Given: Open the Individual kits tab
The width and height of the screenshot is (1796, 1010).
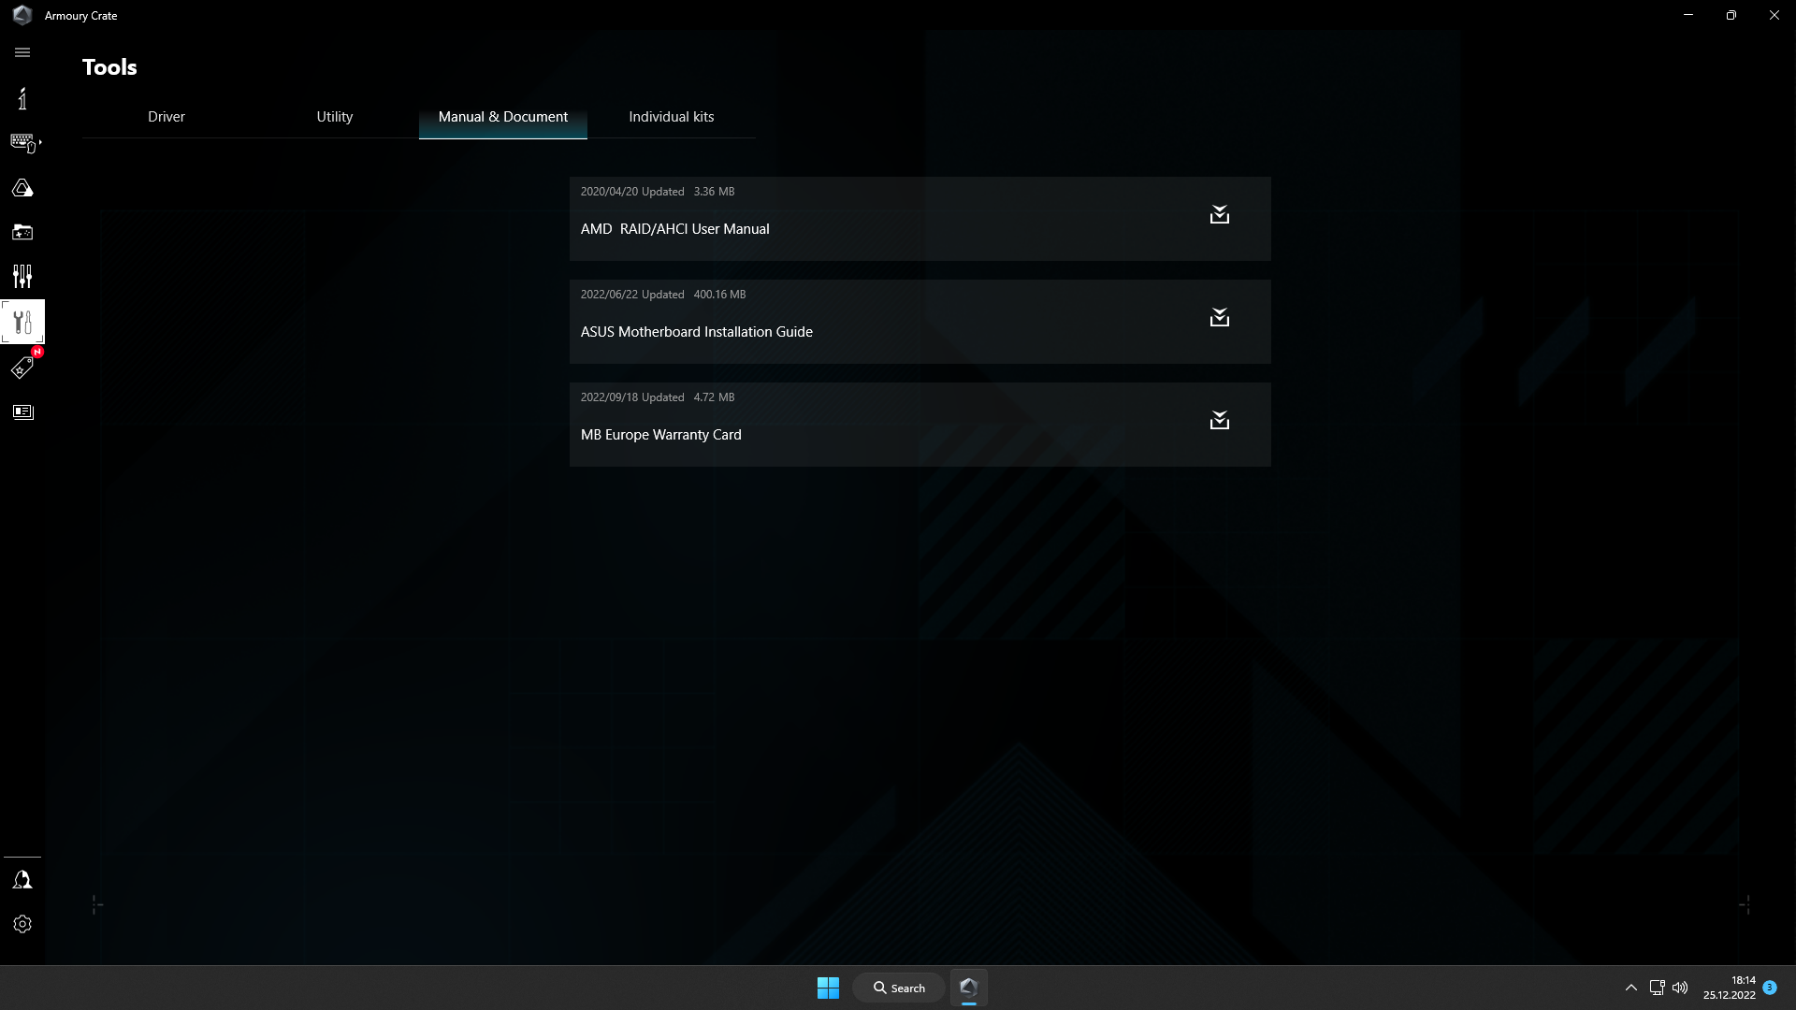Looking at the screenshot, I should (x=671, y=116).
